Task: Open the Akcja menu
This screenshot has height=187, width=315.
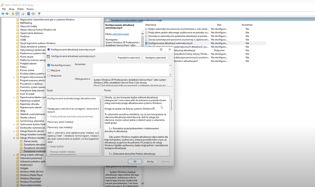Action: [12, 9]
